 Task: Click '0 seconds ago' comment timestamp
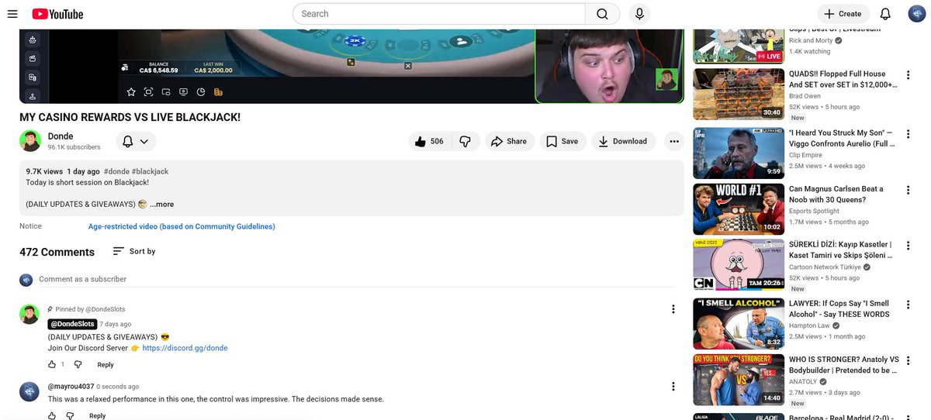[x=118, y=386]
